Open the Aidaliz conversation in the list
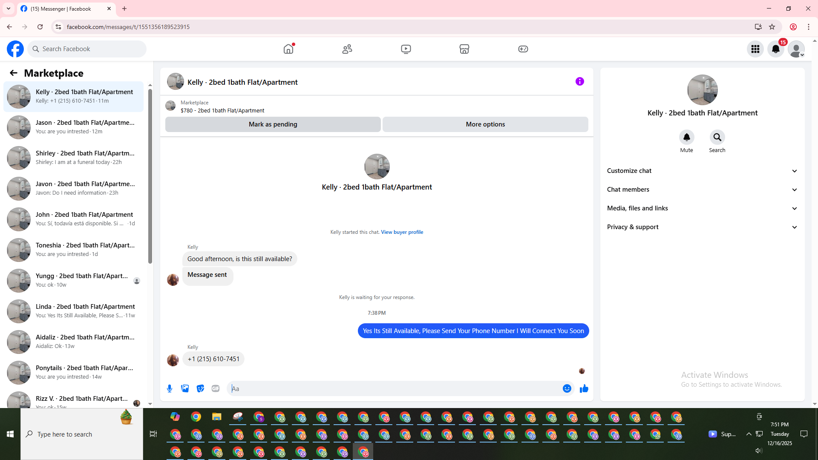This screenshot has height=460, width=818. click(x=74, y=342)
